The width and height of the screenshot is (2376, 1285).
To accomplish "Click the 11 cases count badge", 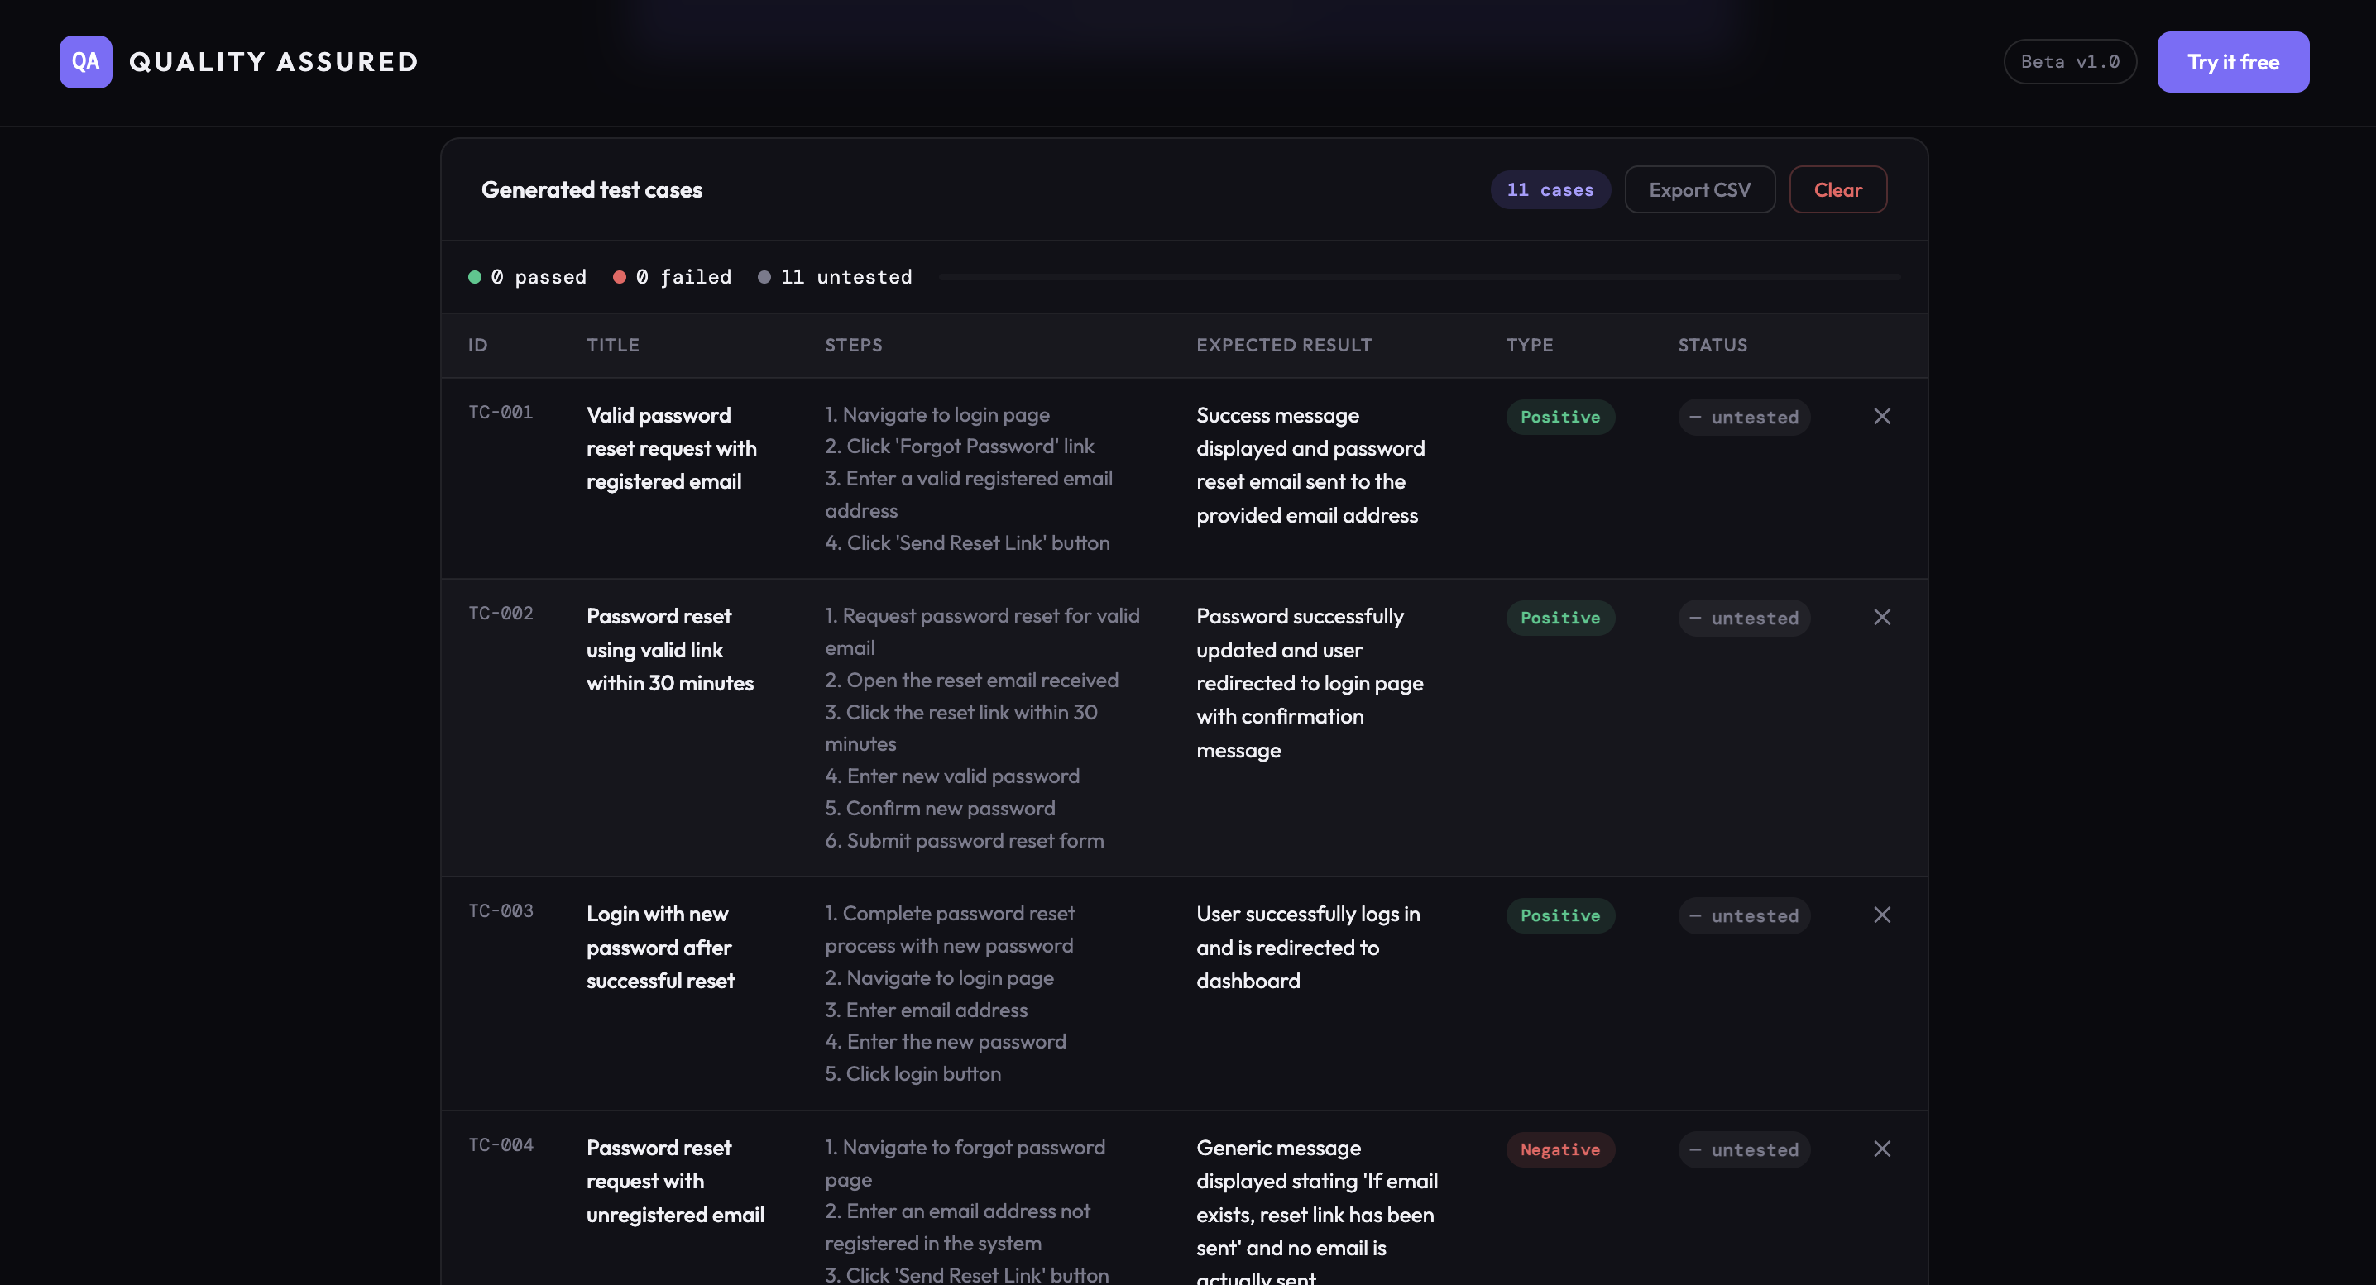I will (x=1550, y=190).
